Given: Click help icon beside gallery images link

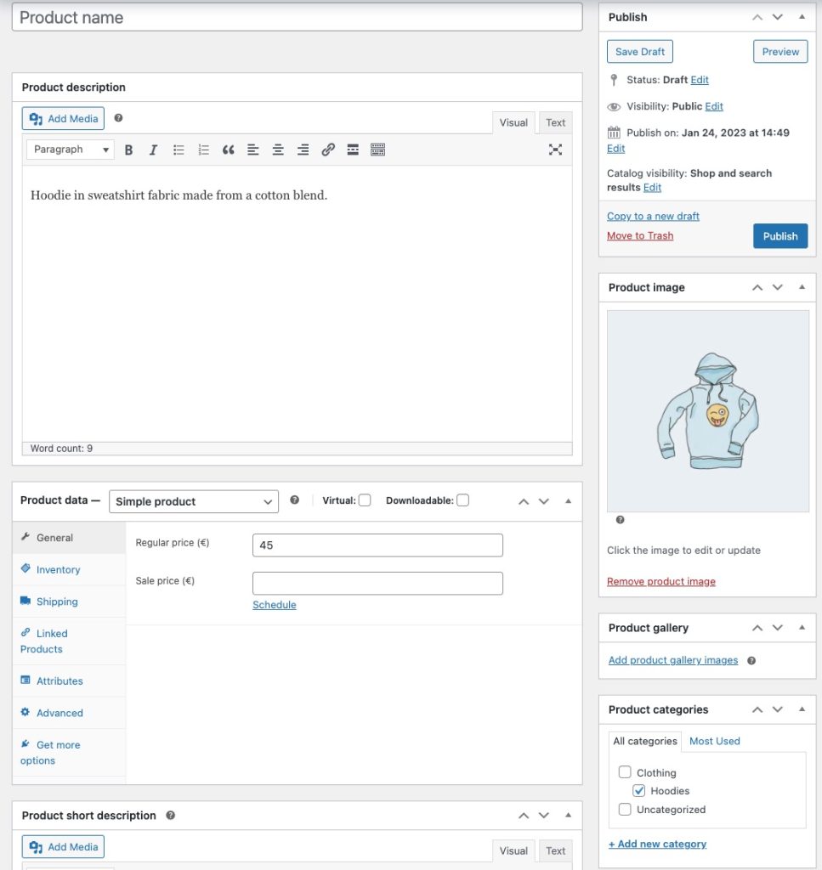Looking at the screenshot, I should click(751, 660).
